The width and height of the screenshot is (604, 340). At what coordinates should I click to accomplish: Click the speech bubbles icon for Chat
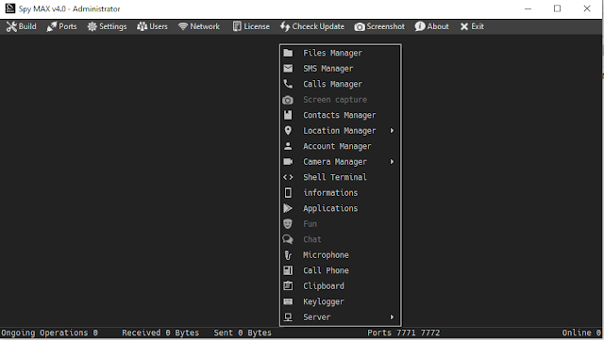click(288, 239)
